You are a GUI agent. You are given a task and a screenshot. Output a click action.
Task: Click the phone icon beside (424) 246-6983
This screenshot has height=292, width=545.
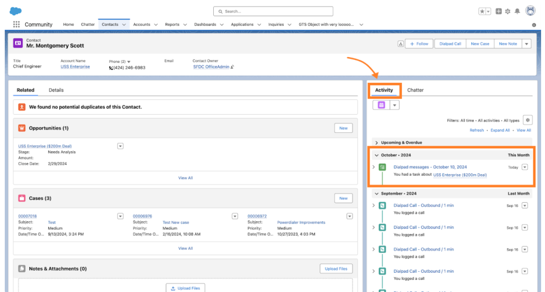[x=111, y=68]
